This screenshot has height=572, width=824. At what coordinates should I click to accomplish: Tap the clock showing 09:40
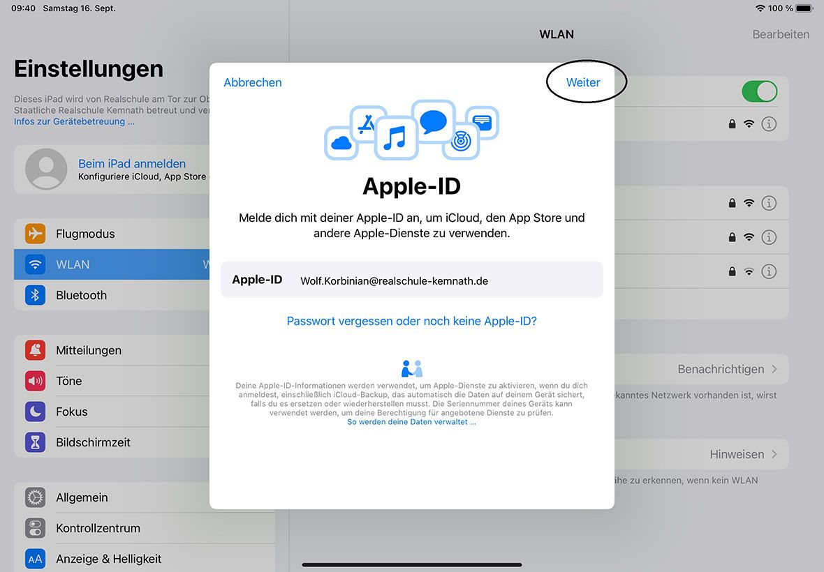point(23,8)
